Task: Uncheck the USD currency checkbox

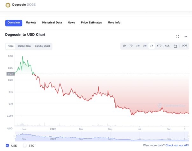Action: (x=7, y=145)
